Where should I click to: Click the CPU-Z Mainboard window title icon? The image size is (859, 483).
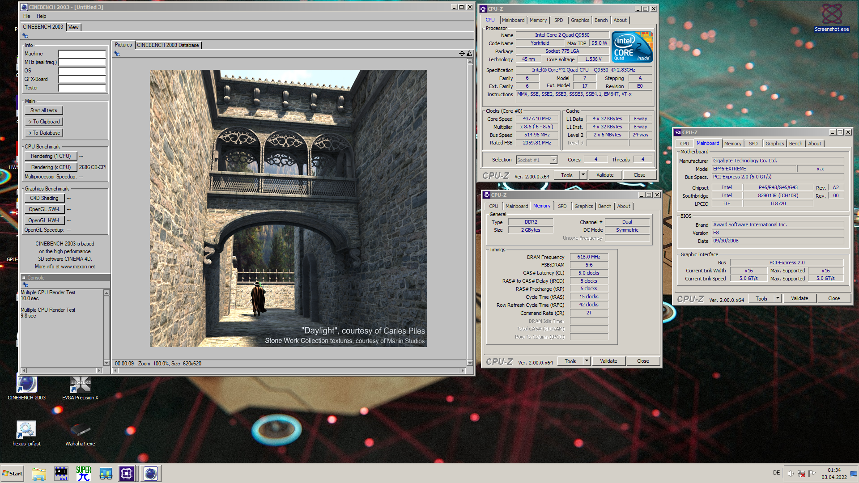(678, 132)
